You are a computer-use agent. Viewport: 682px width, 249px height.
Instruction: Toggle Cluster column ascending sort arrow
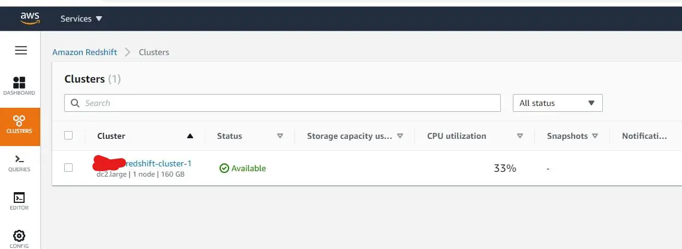click(x=190, y=136)
